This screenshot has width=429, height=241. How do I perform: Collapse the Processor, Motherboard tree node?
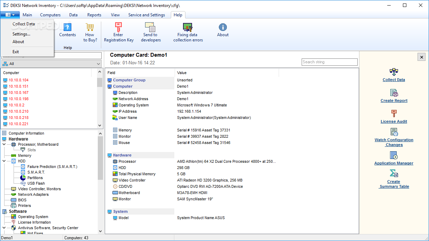click(x=4, y=144)
